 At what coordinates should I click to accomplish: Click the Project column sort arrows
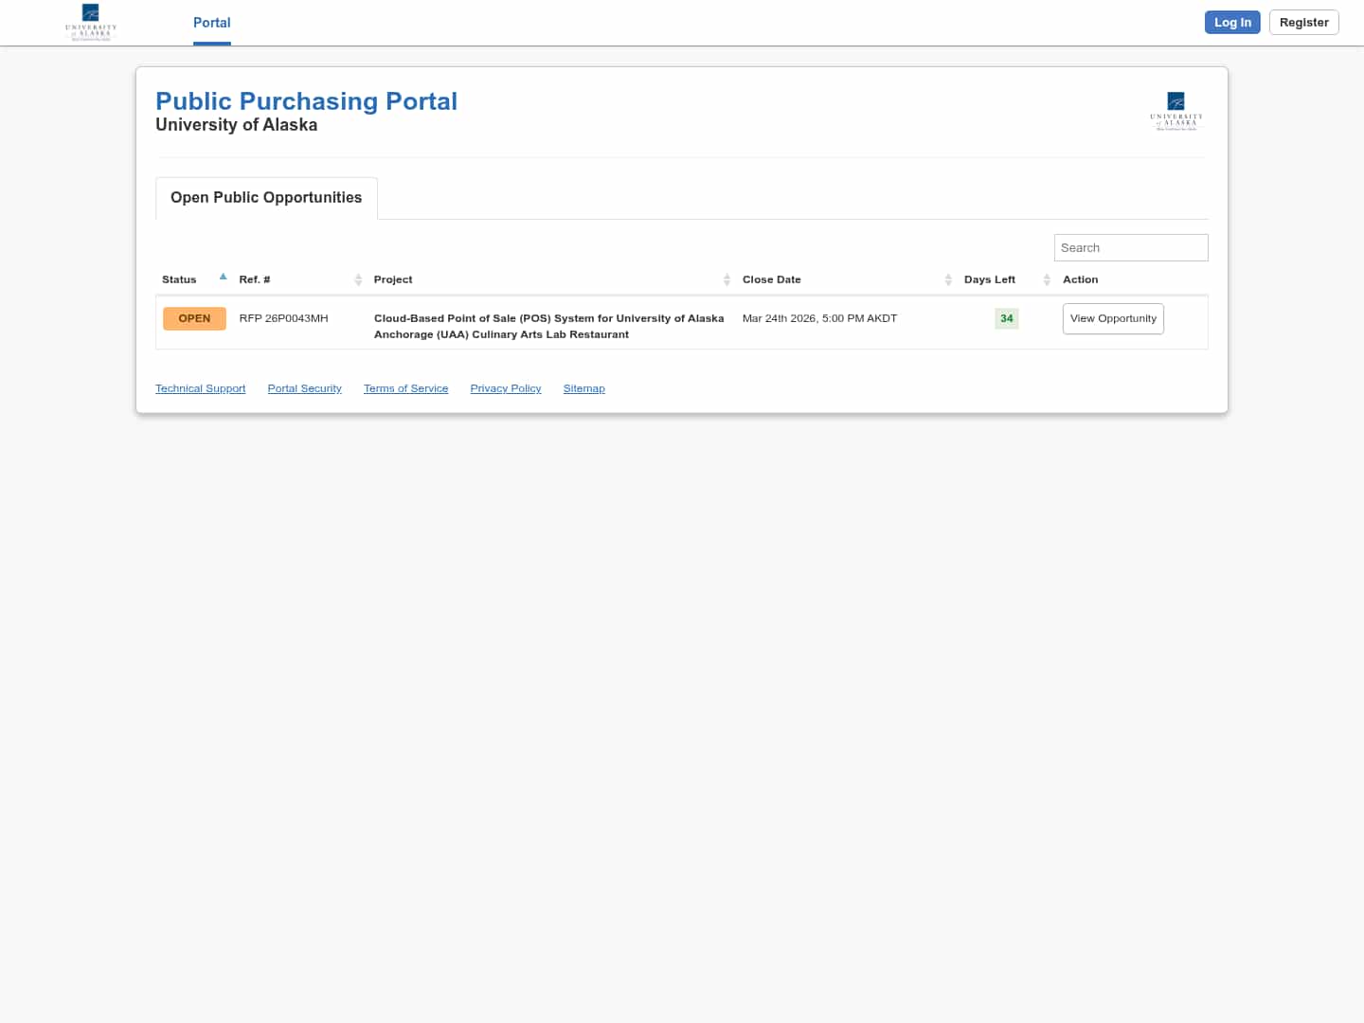click(727, 279)
